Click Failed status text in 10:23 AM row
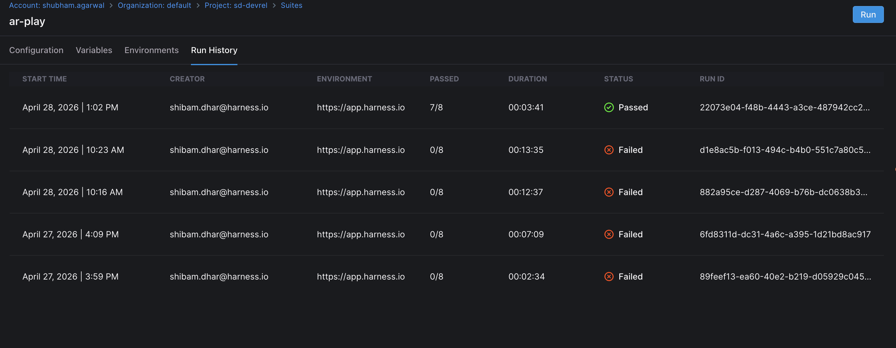The height and width of the screenshot is (348, 896). pyautogui.click(x=630, y=150)
